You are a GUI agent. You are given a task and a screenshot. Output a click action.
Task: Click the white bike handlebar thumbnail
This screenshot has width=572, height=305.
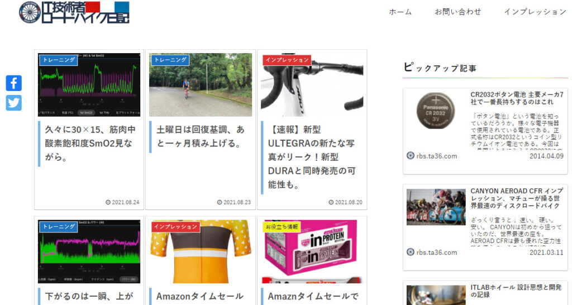pyautogui.click(x=312, y=85)
